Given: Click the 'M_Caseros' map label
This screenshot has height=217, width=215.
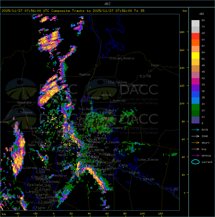Looking at the screenshot, I should point(113,142).
